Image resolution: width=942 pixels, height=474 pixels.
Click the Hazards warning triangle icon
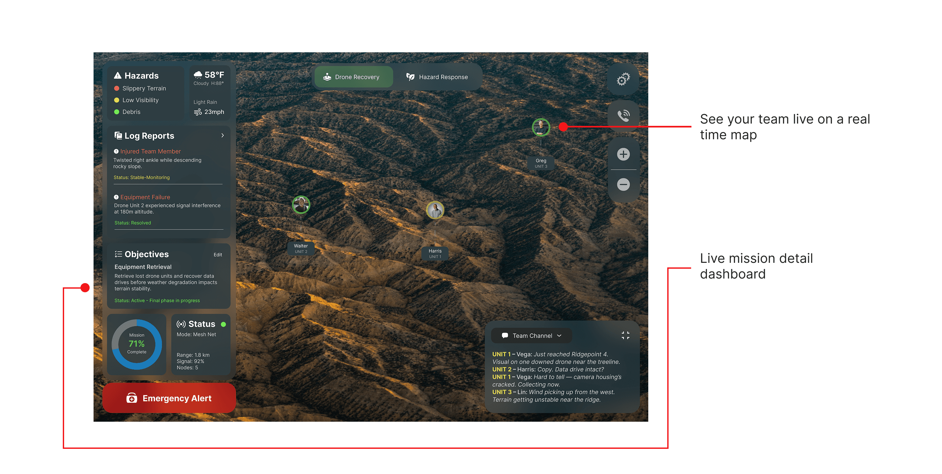click(118, 76)
